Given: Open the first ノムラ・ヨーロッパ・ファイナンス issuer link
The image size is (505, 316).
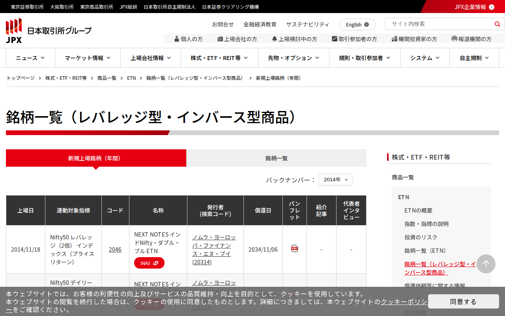Looking at the screenshot, I should [x=214, y=250].
